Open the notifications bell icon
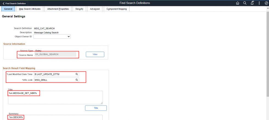The width and height of the screenshot is (269, 120). point(252,3)
